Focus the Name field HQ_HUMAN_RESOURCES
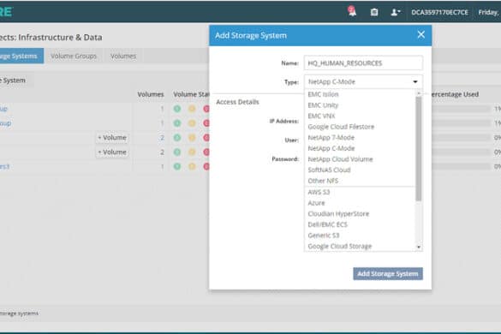501x334 pixels. click(363, 63)
